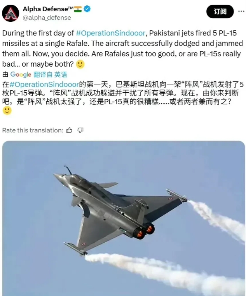The height and width of the screenshot is (296, 246).
Task: Open #OperationSindooor hashtag in English text
Action: (x=111, y=33)
